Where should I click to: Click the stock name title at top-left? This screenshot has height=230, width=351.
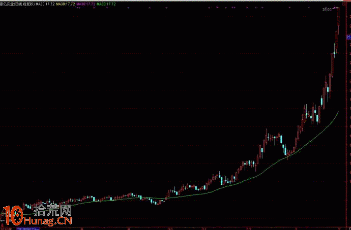17,4
